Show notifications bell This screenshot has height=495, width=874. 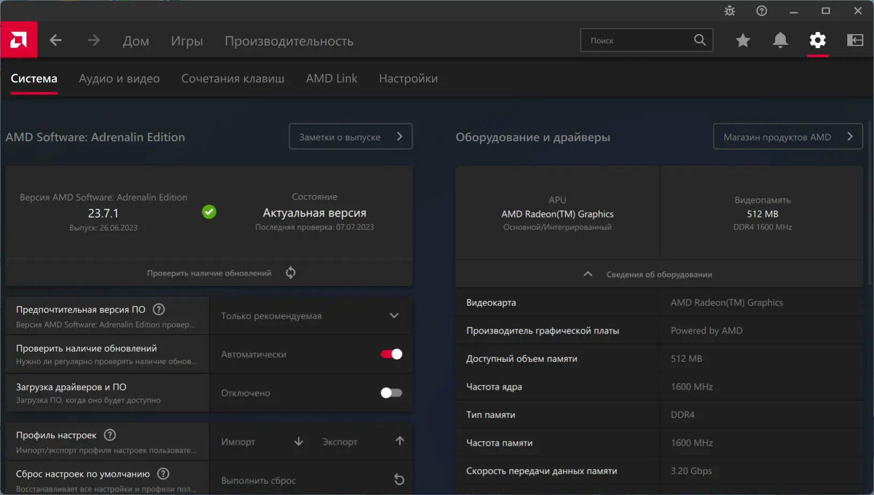click(780, 41)
